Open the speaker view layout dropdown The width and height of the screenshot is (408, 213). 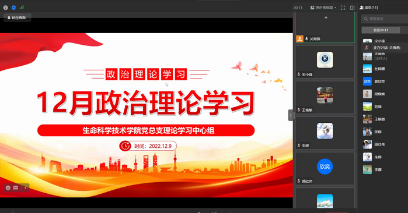(323, 8)
